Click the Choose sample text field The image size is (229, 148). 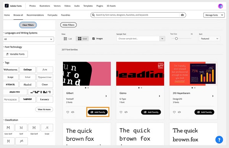pyautogui.click(x=138, y=39)
